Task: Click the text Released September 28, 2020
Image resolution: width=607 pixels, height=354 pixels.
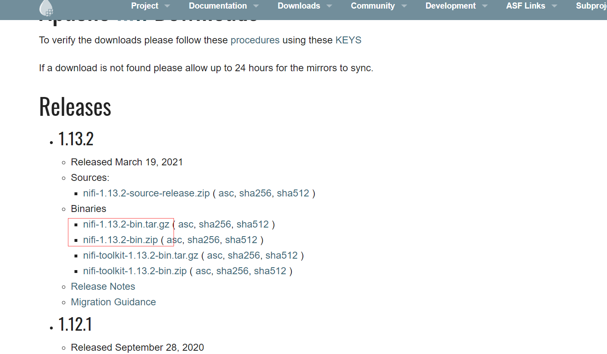Action: (x=138, y=347)
